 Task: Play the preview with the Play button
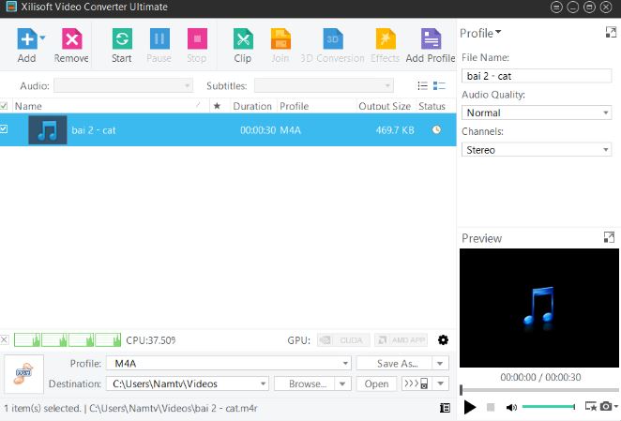[470, 407]
